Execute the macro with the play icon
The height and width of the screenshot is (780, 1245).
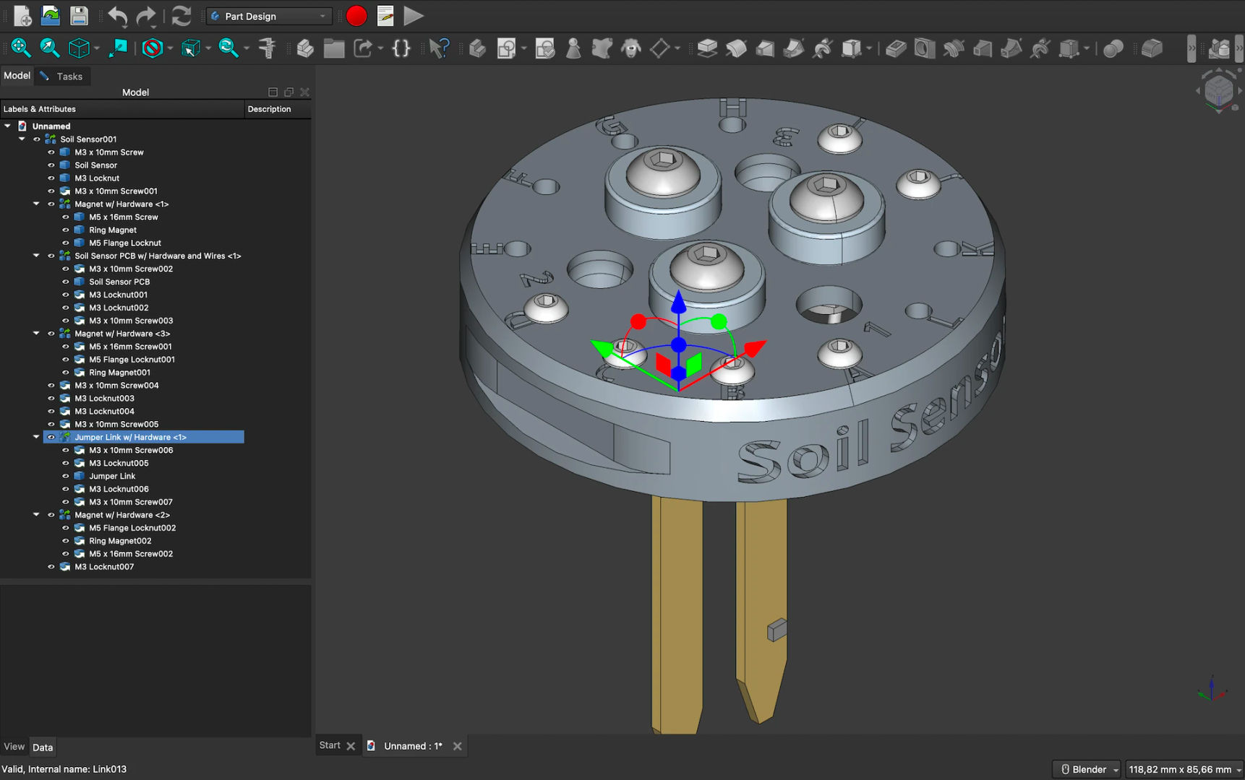point(413,15)
